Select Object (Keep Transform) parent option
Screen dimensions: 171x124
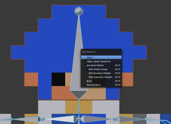pyautogui.click(x=101, y=61)
